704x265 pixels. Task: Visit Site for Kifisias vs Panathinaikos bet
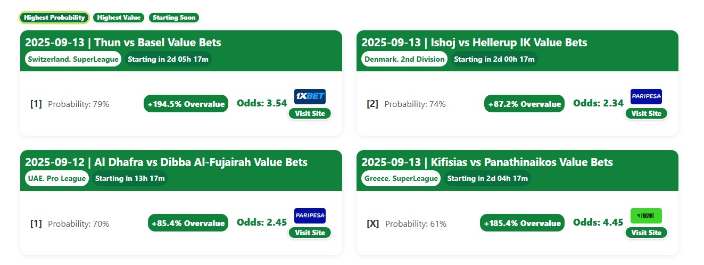(x=646, y=233)
